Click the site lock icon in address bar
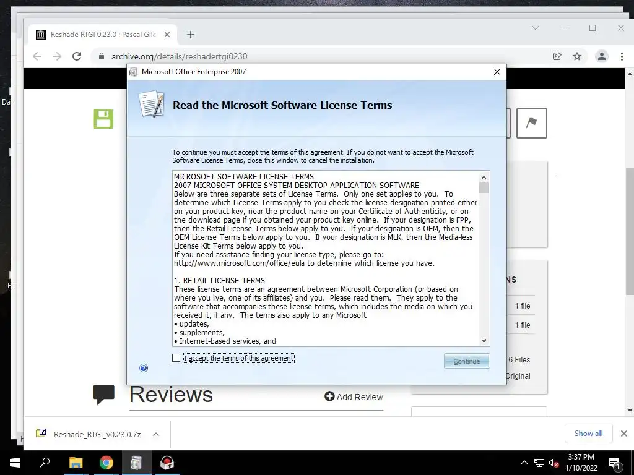 [x=102, y=56]
